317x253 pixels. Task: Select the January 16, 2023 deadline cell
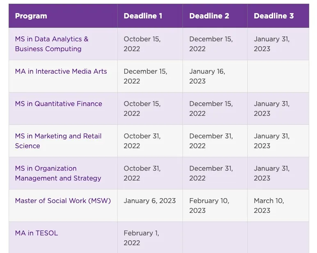(x=207, y=76)
